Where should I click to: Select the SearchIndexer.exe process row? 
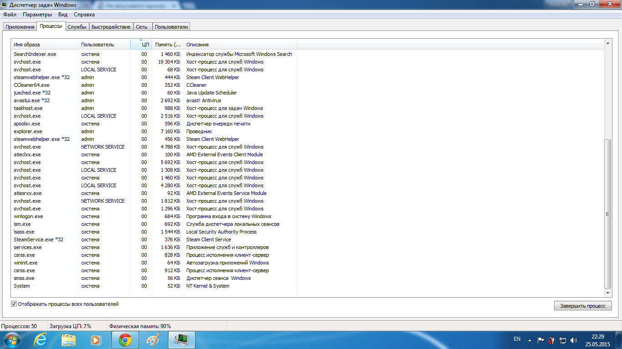(x=154, y=54)
